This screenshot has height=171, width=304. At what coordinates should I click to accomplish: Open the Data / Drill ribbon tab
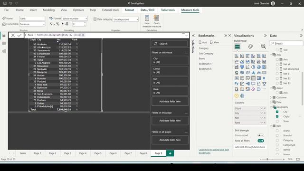(x=147, y=10)
